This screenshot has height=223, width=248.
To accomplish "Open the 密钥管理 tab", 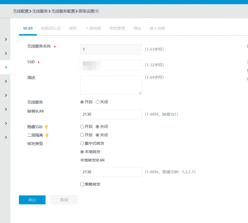I will (x=117, y=28).
